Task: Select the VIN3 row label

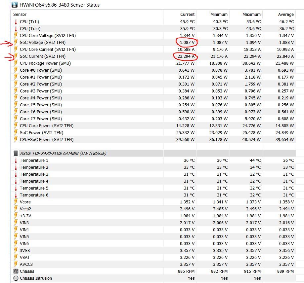Action: 24,223
